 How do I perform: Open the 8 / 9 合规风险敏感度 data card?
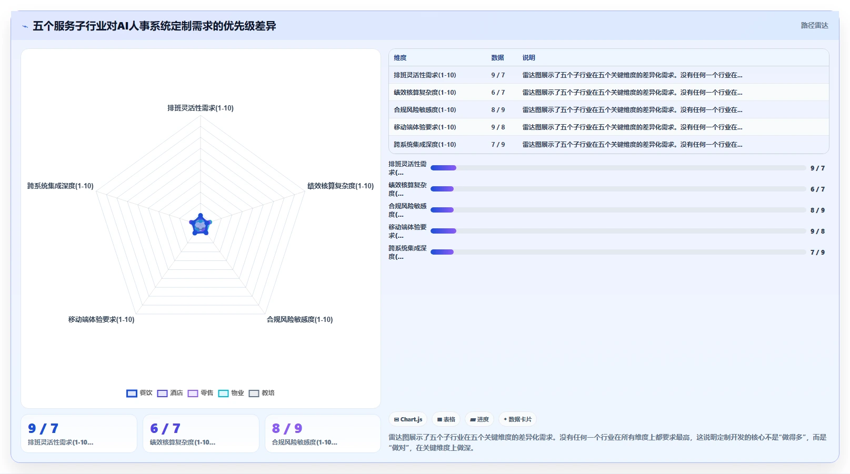(x=323, y=433)
